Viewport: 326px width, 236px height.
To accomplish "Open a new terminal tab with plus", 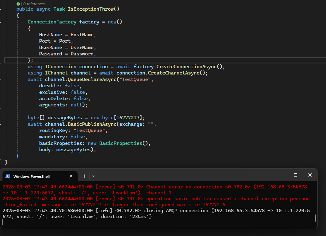I will coord(84,176).
